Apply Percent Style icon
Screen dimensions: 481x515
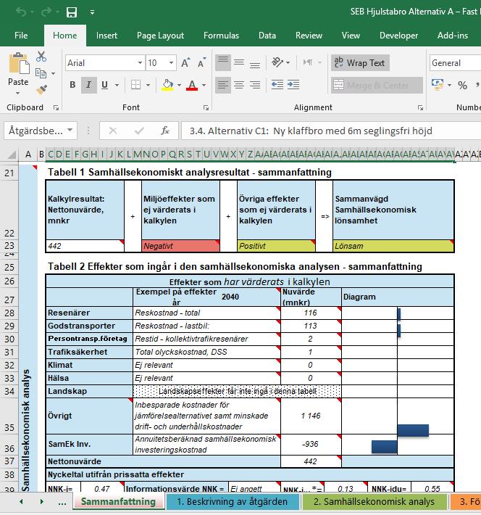point(463,86)
